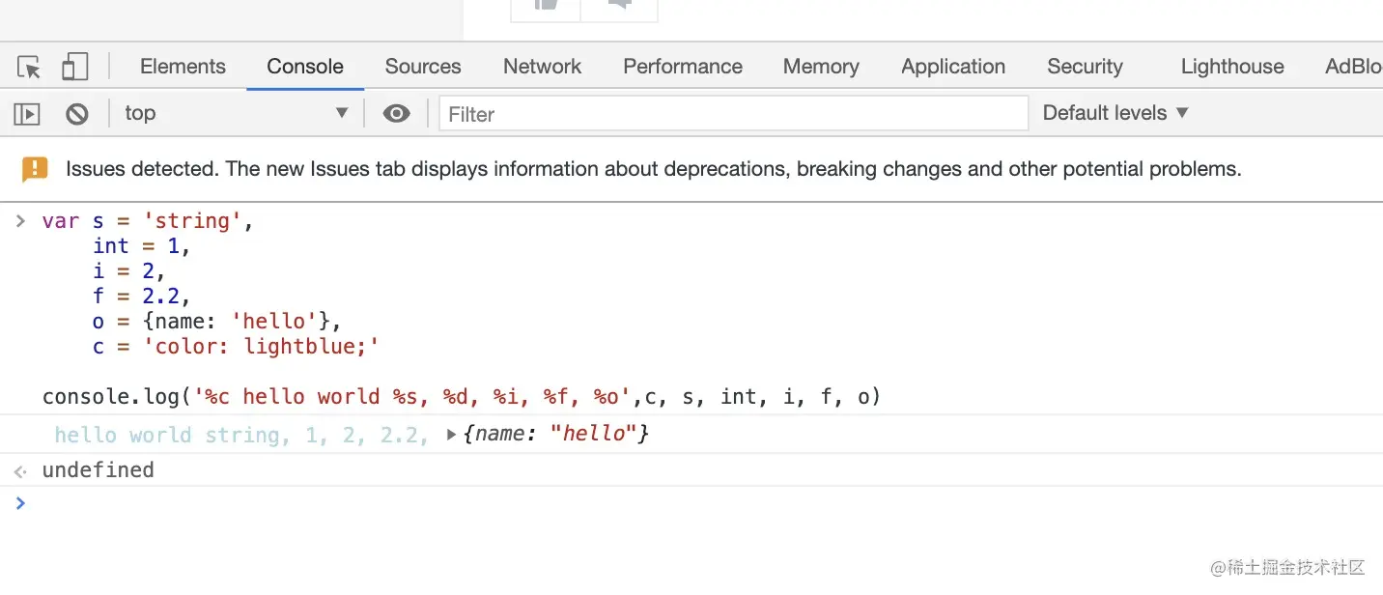
Task: Click the console Filter input field
Action: [734, 114]
